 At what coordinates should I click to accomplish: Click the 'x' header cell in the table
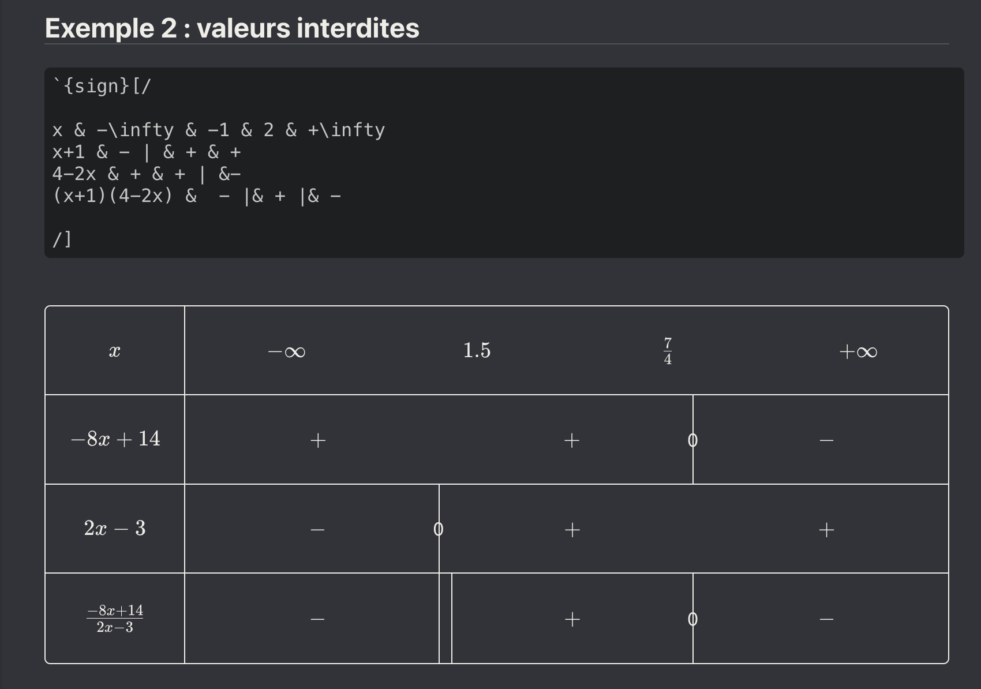tap(115, 351)
